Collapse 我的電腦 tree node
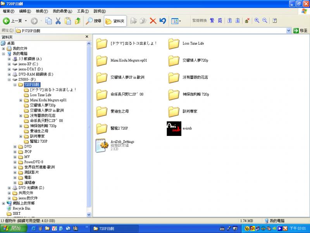This screenshot has height=233, width=310. pyautogui.click(x=3, y=54)
